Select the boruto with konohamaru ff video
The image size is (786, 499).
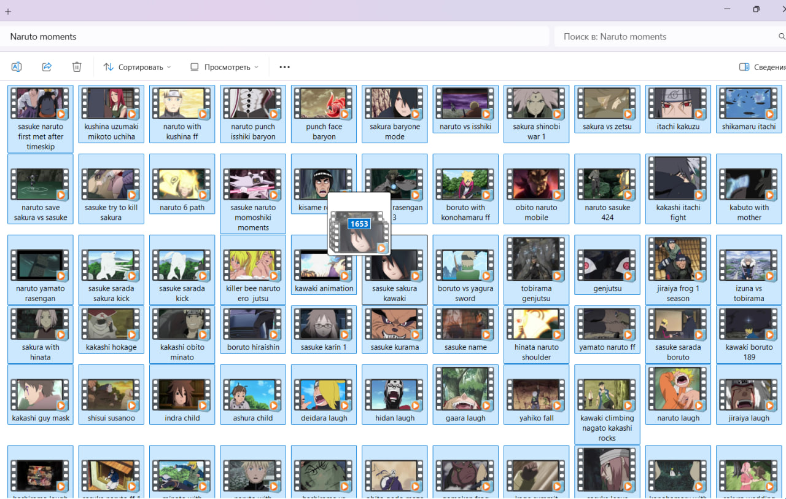465,189
